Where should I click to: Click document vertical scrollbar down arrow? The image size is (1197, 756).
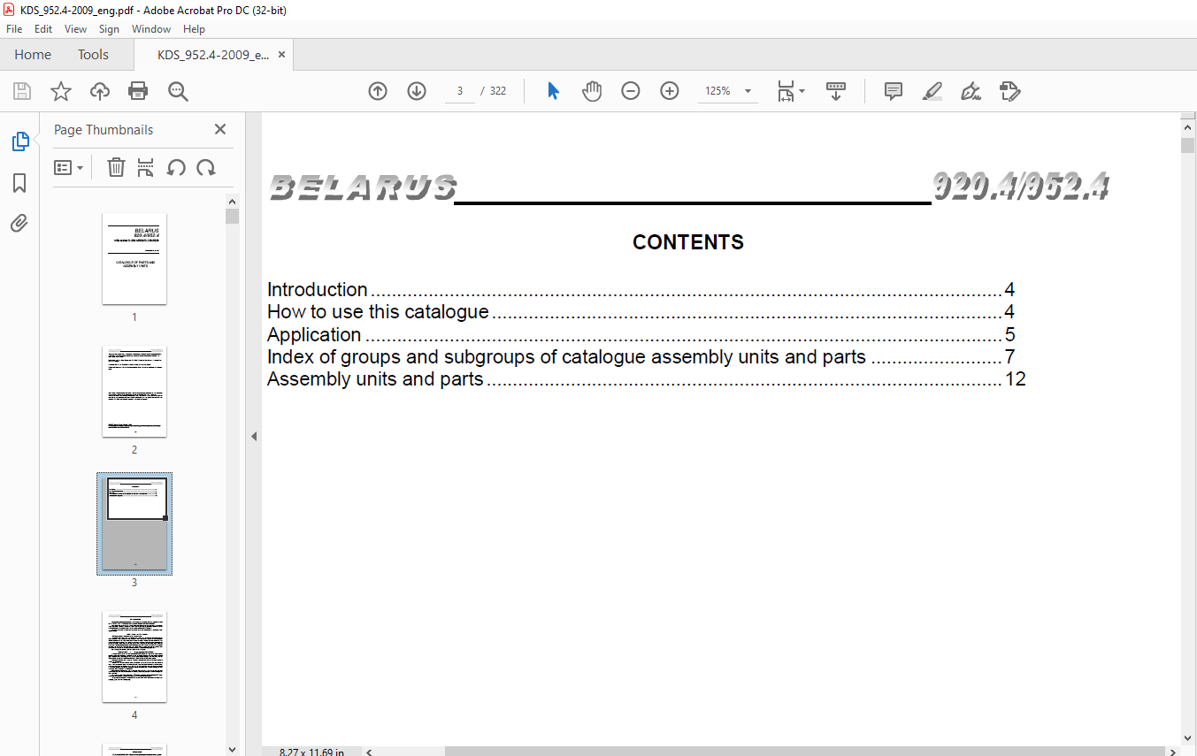(x=1187, y=738)
